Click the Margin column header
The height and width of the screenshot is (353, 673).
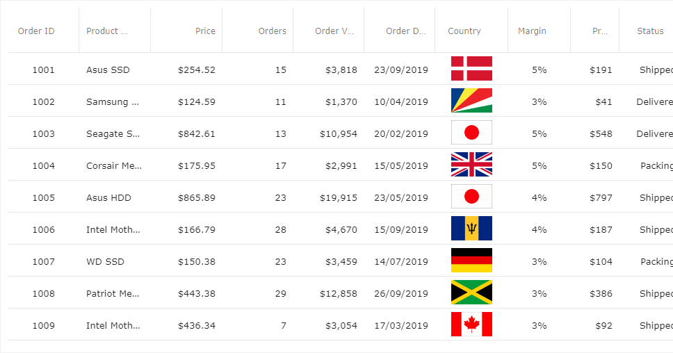(532, 31)
